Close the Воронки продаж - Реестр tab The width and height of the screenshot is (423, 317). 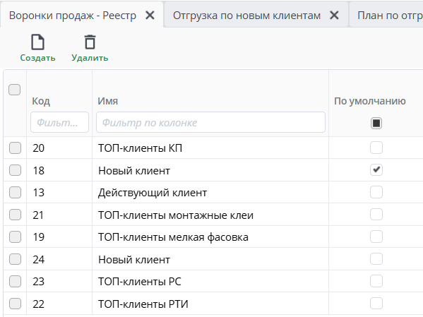150,16
